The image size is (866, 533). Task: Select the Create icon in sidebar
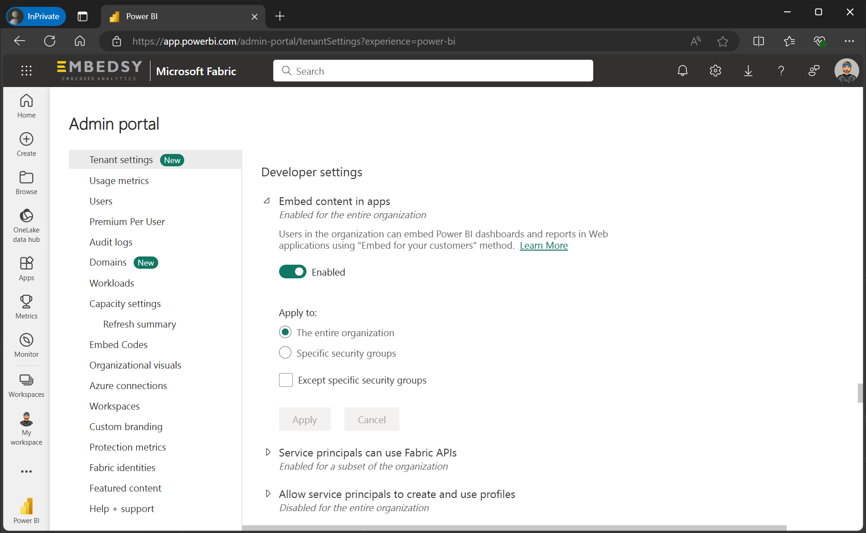pos(26,144)
